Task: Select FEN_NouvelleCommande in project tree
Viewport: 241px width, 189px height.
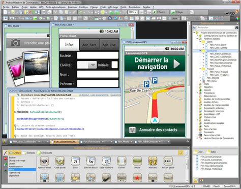Action: (221, 63)
